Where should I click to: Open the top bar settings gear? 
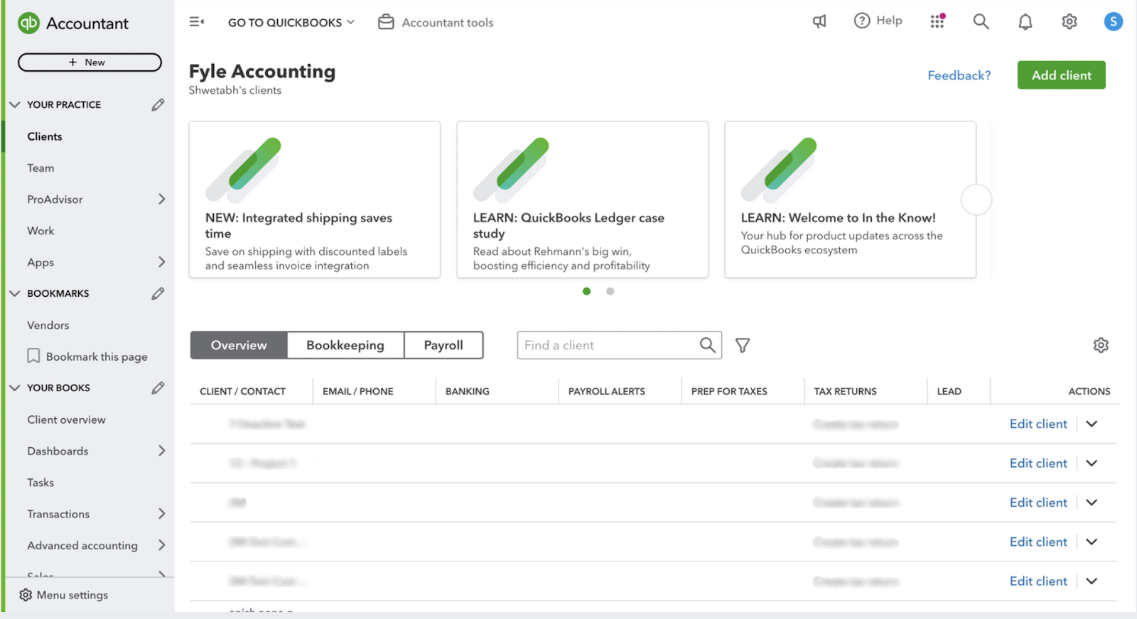[1069, 22]
